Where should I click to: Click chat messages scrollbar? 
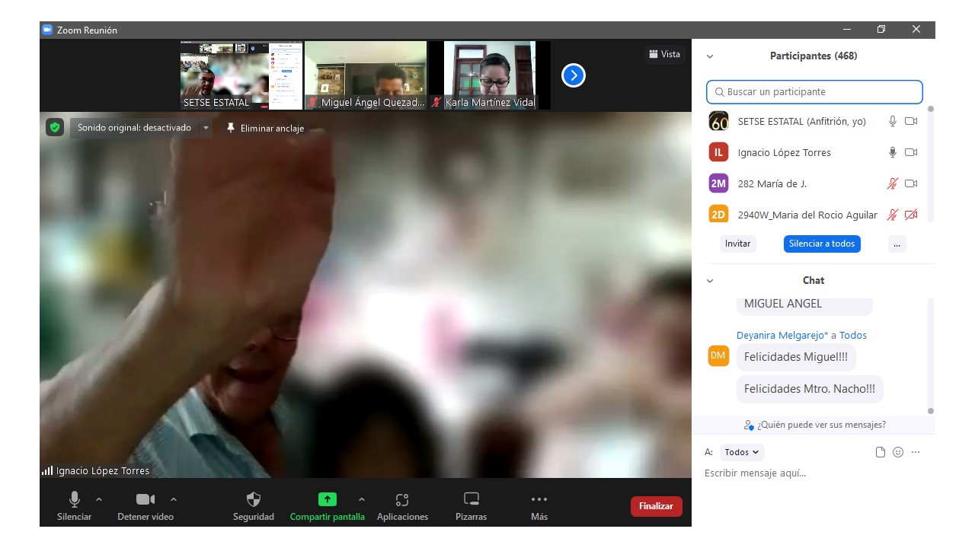coord(931,355)
